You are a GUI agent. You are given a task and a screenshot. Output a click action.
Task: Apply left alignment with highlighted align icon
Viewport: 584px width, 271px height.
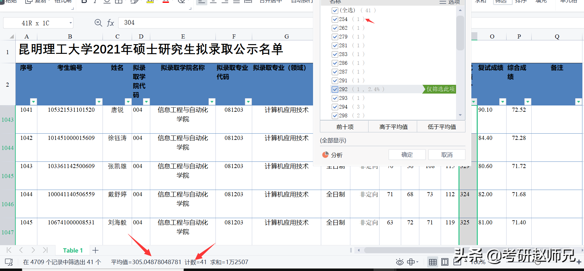tap(201, 1)
